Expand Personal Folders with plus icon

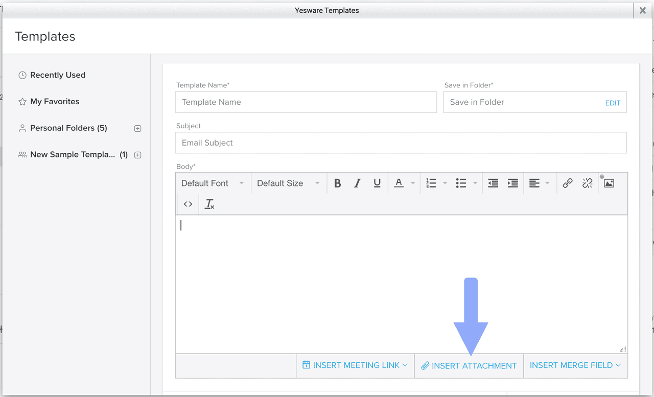(x=137, y=129)
